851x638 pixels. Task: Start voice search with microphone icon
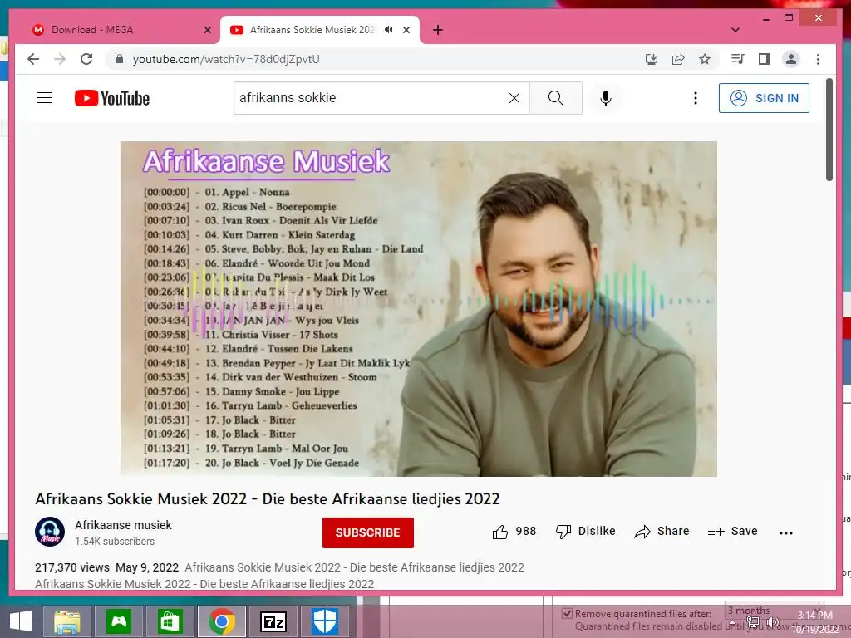[606, 98]
